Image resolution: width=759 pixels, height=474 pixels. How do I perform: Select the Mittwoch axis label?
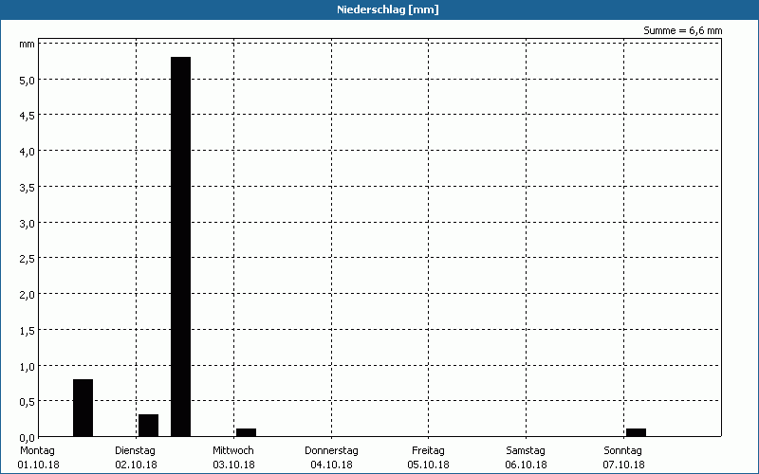(x=232, y=451)
